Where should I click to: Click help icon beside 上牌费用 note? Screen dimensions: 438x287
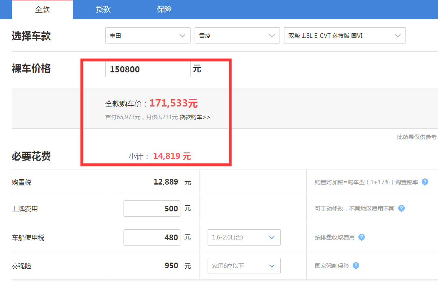point(401,209)
